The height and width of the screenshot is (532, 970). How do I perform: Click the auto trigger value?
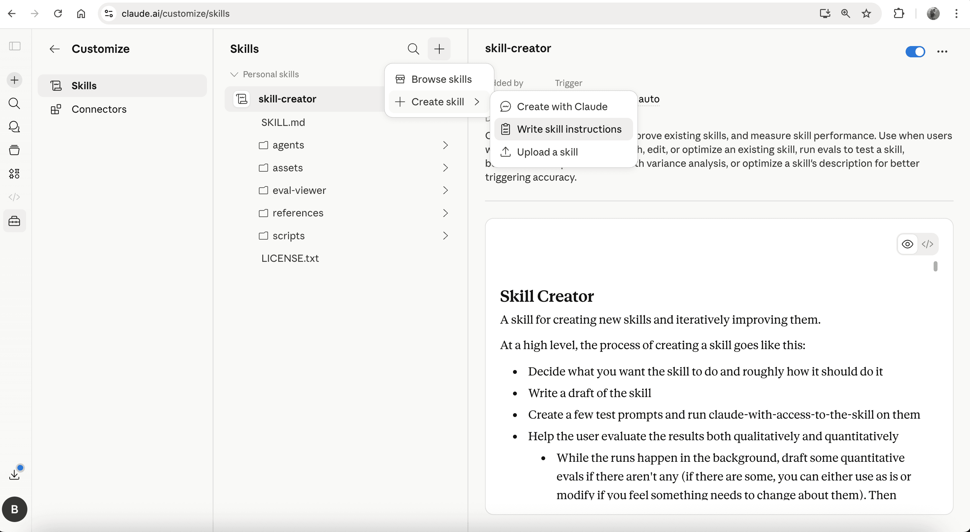click(x=649, y=99)
